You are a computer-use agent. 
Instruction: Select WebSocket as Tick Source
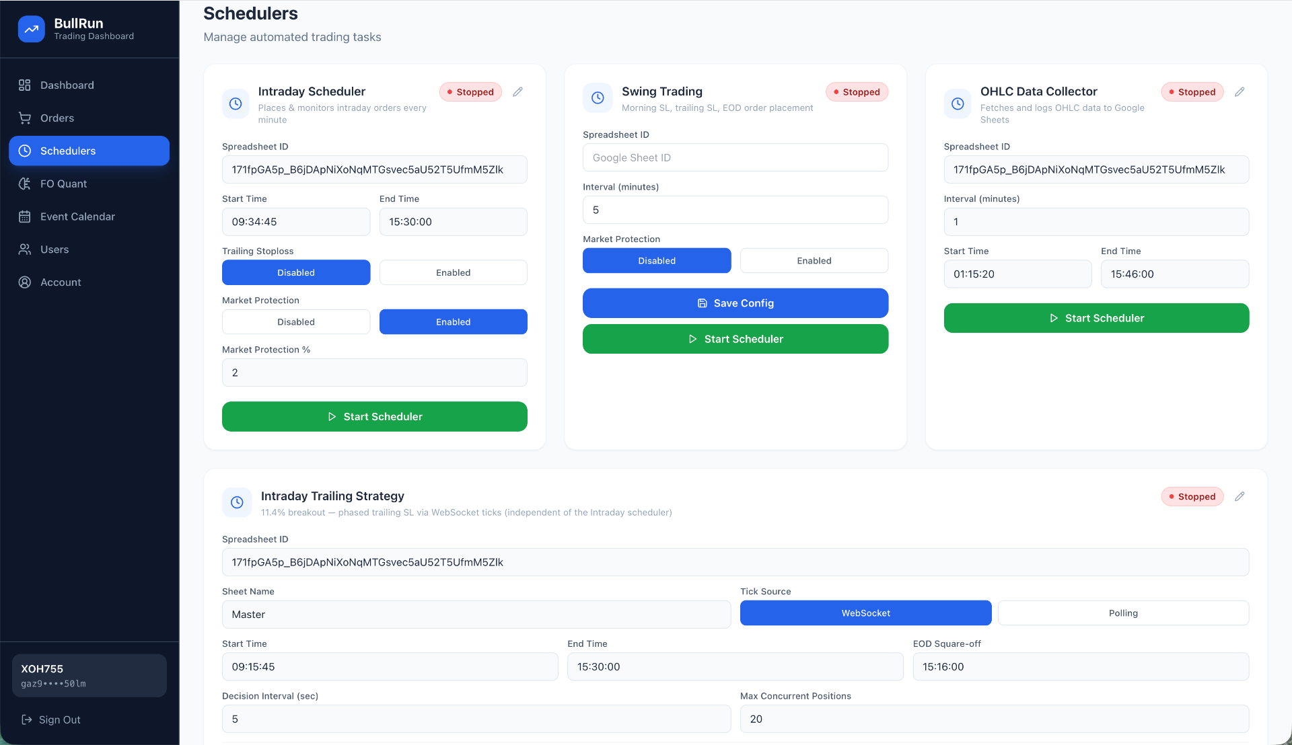[x=865, y=613]
